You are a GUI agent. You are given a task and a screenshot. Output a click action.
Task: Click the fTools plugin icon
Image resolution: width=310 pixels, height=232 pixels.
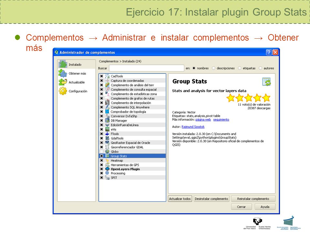pos(107,134)
